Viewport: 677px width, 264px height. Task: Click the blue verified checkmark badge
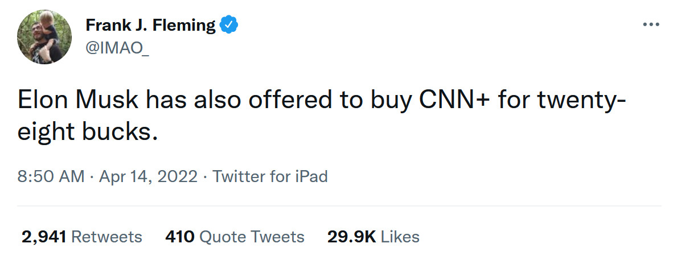click(x=229, y=25)
